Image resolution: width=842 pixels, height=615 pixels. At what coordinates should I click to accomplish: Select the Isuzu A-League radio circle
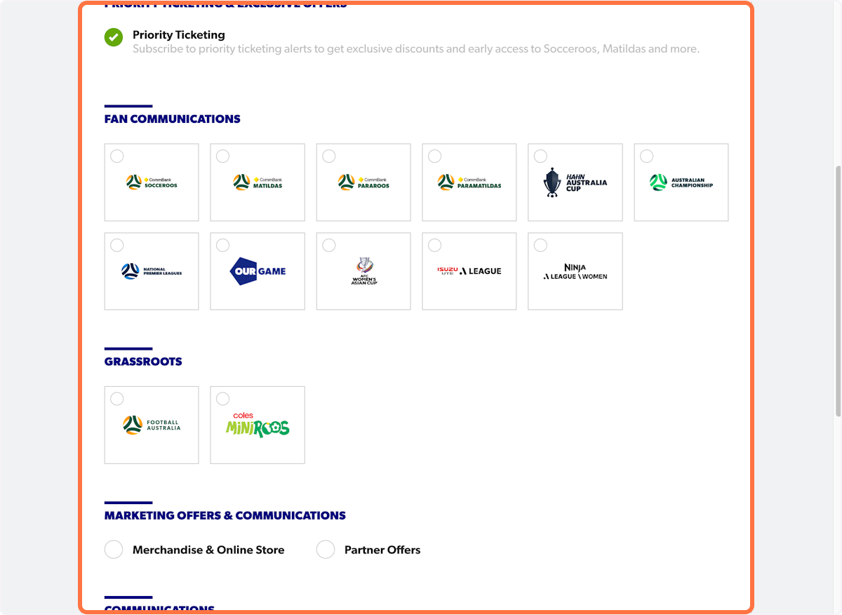tap(434, 245)
